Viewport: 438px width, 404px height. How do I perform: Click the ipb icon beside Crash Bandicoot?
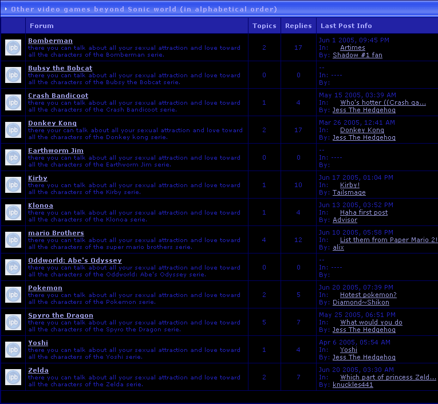(13, 102)
